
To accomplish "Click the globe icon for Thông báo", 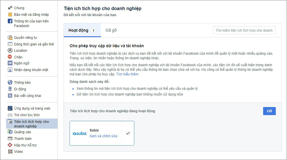I will click(10, 82).
